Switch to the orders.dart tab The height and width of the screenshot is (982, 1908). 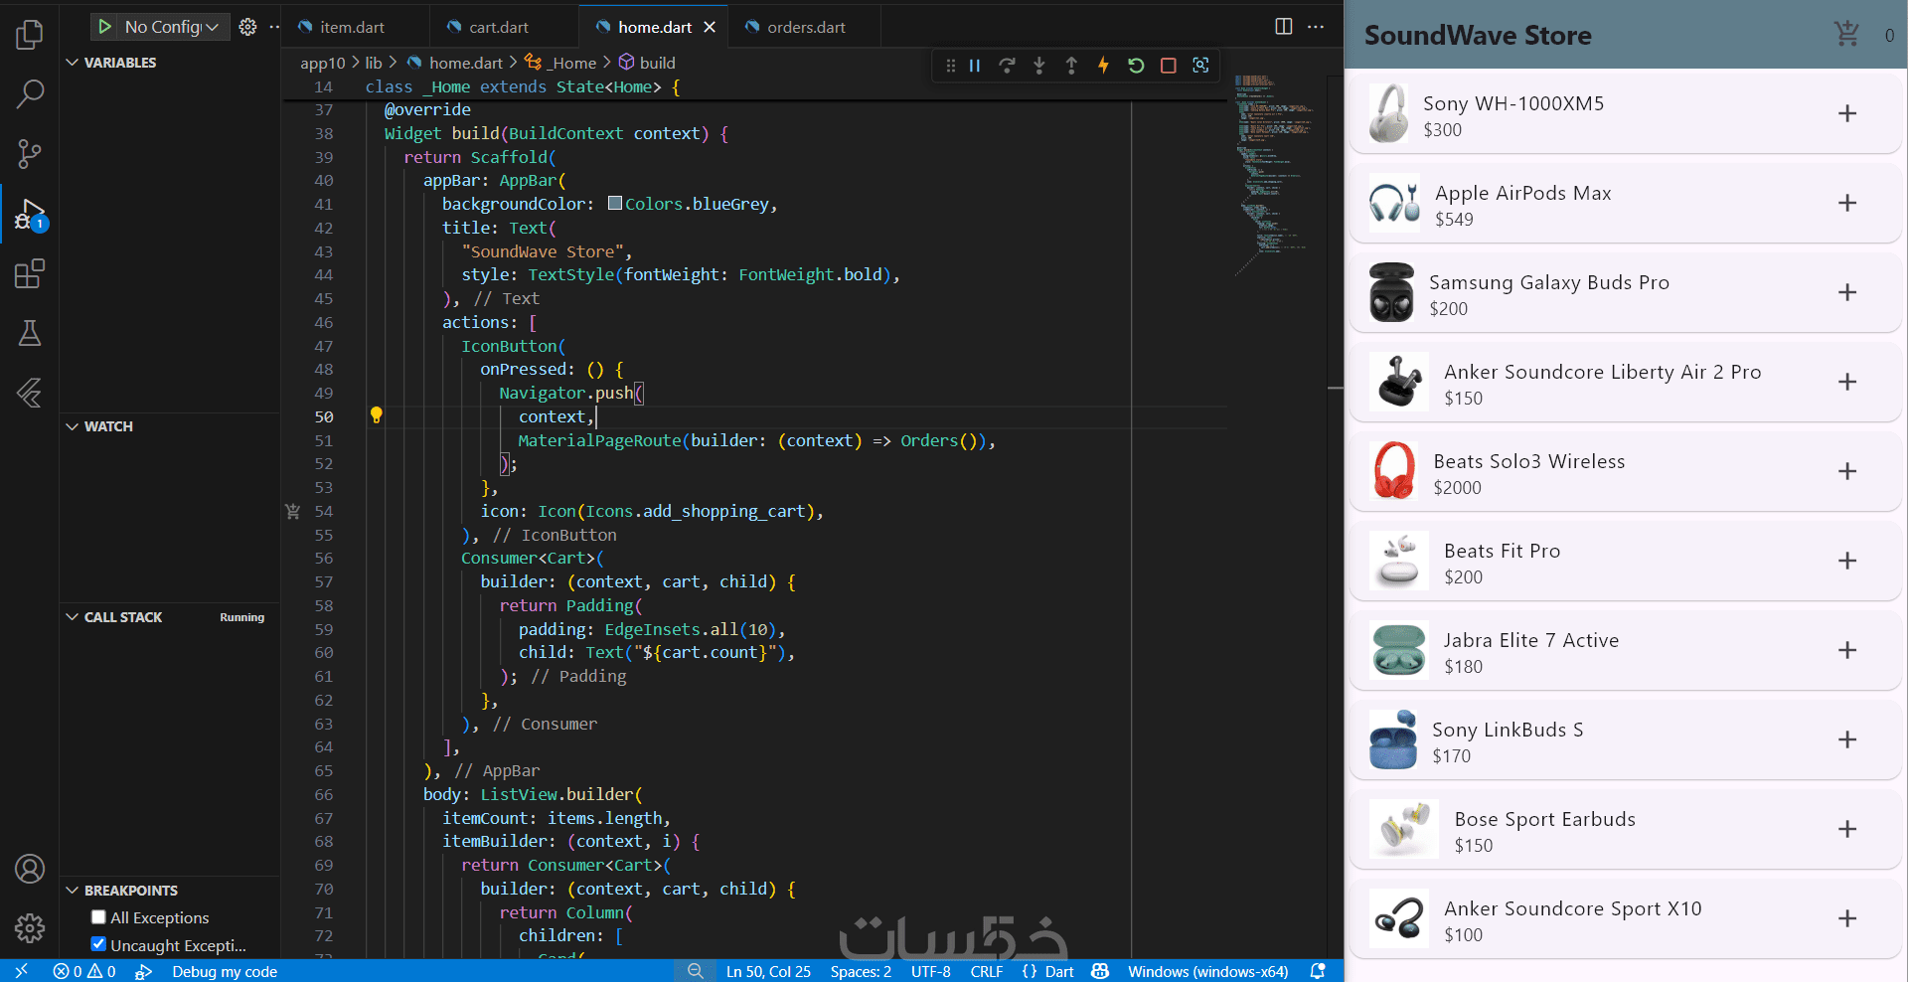coord(806,27)
